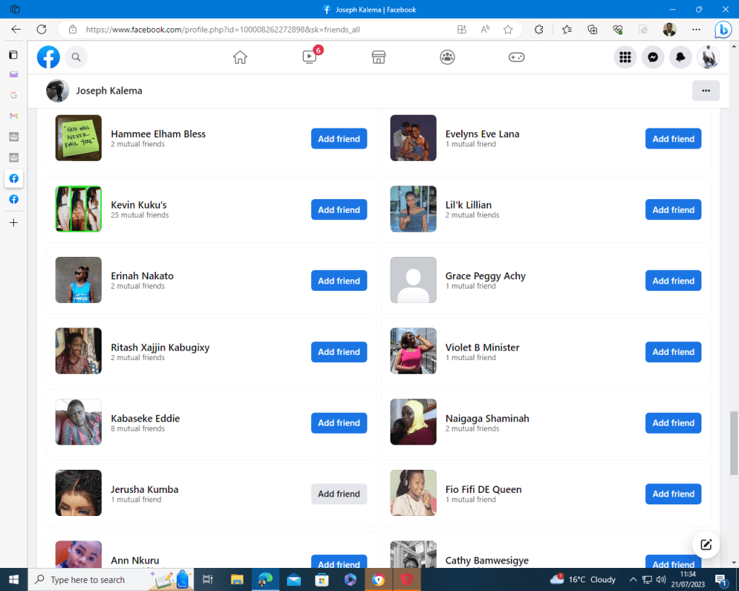The image size is (739, 591).
Task: Open Facebook Watch video icon
Action: [310, 57]
